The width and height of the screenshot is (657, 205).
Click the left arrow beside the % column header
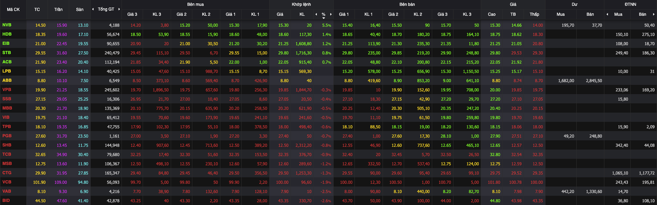[316, 14]
